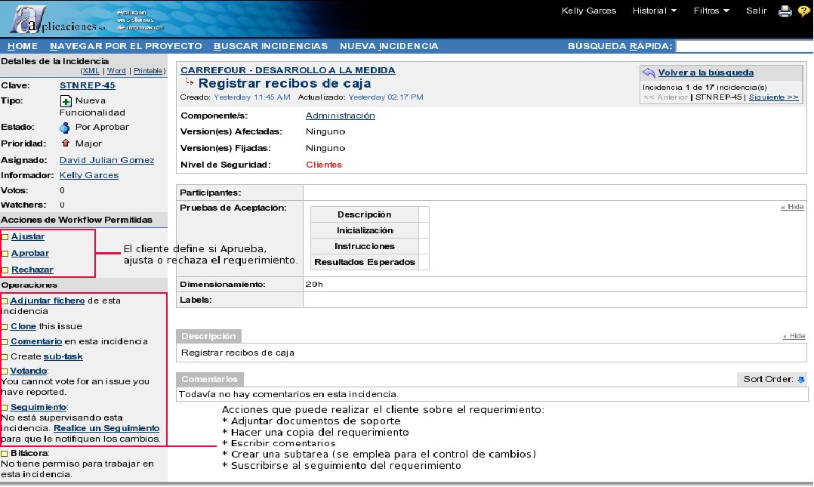Hide the Pruebas de Aceptación section

[792, 207]
